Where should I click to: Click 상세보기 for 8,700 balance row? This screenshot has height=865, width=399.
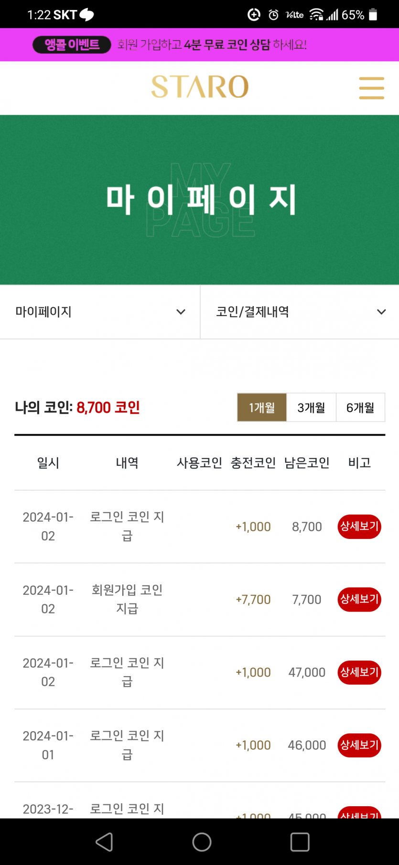click(x=359, y=526)
